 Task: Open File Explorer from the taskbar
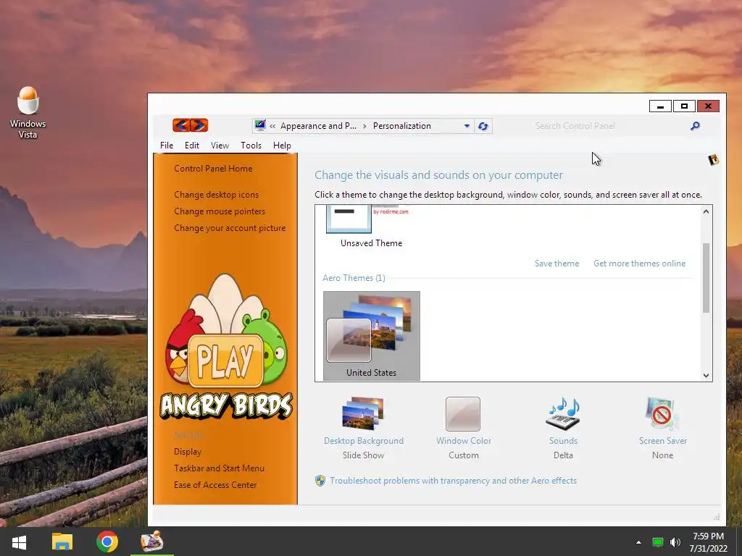tap(62, 542)
